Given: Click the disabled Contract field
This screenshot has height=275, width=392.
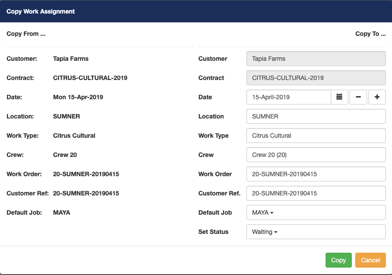Looking at the screenshot, I should [316, 78].
